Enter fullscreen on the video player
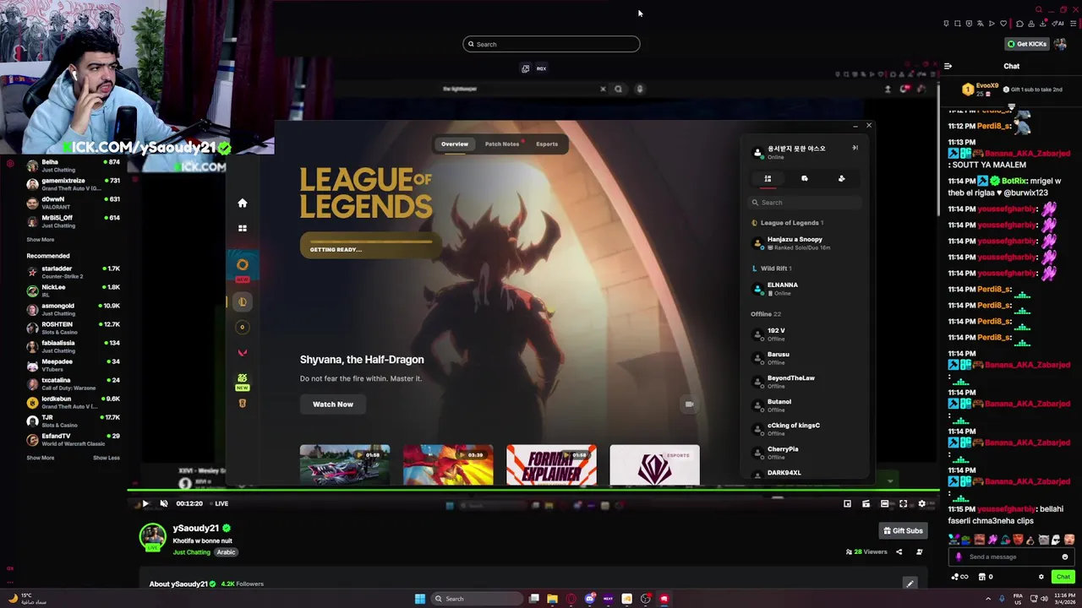Screen dimensions: 1082x608 903,504
